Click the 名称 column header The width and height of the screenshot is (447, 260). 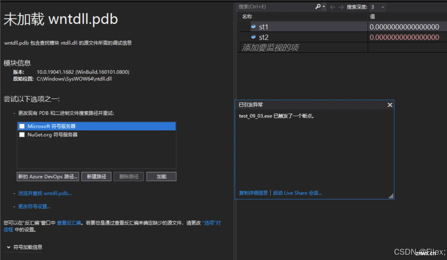[x=247, y=16]
